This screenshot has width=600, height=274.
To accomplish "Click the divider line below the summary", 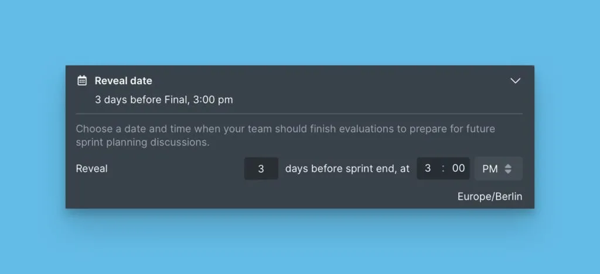I will [x=299, y=113].
